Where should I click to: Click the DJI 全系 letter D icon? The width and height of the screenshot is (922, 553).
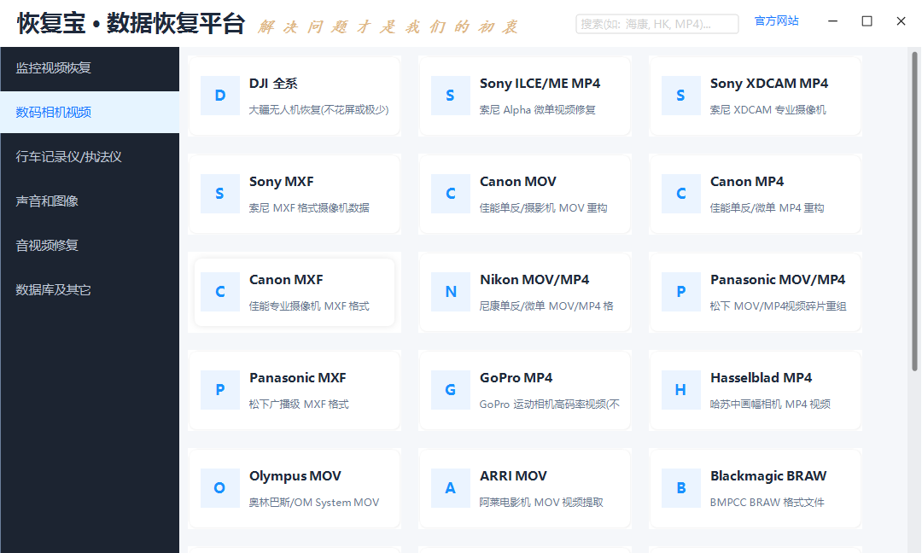(x=220, y=96)
